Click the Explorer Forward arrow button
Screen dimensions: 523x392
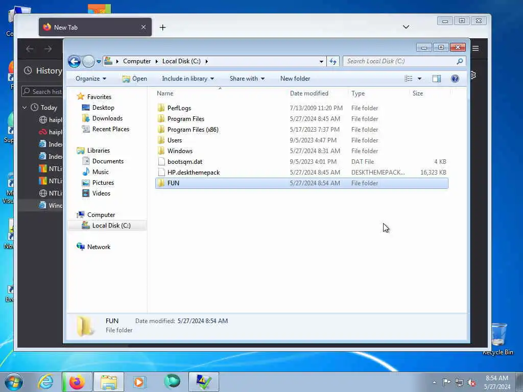(88, 61)
